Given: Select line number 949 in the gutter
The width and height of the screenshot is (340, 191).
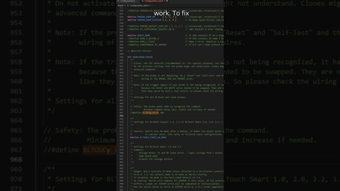Looking at the screenshot, I should [121, 57].
